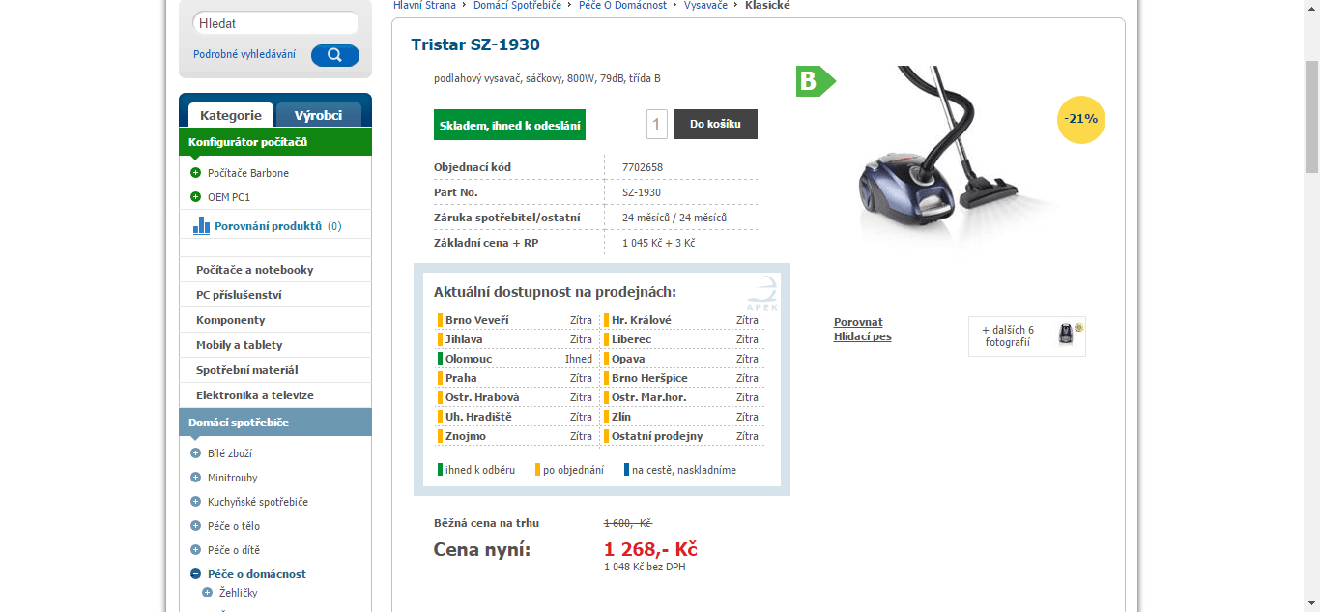The image size is (1320, 612).
Task: Click the Hledat search field
Action: click(x=275, y=23)
